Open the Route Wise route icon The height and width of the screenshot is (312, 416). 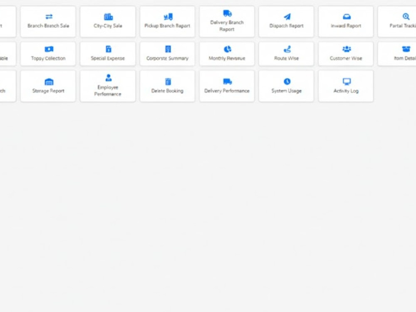287,49
